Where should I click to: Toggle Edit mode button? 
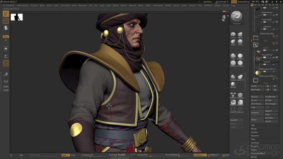click(x=6, y=14)
